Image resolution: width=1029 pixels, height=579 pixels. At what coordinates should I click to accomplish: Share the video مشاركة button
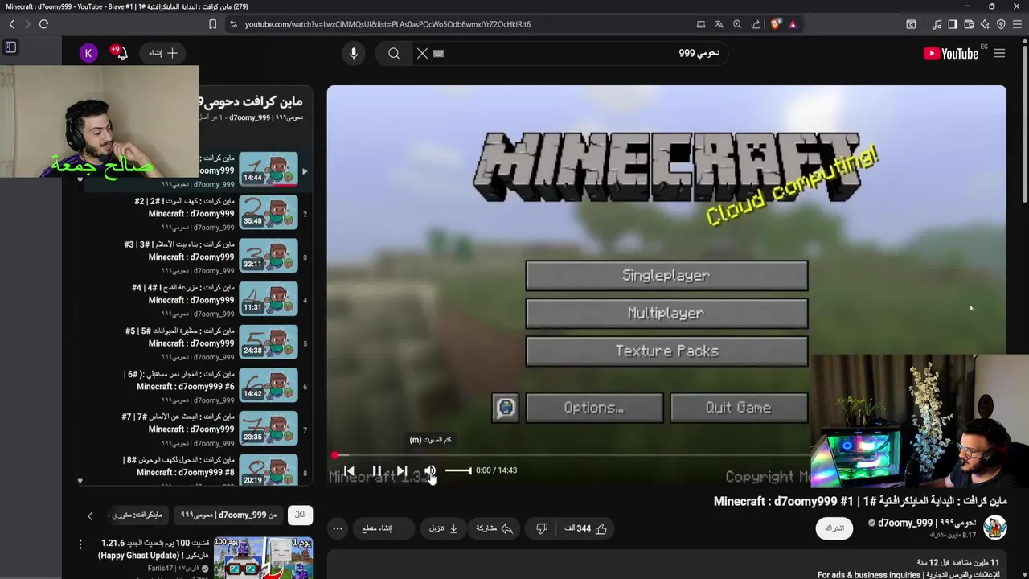[x=495, y=528]
